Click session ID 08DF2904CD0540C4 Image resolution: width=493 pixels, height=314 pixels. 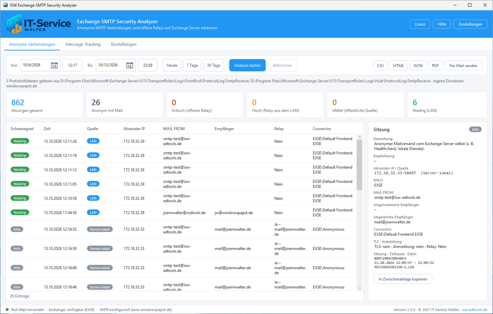(390, 258)
